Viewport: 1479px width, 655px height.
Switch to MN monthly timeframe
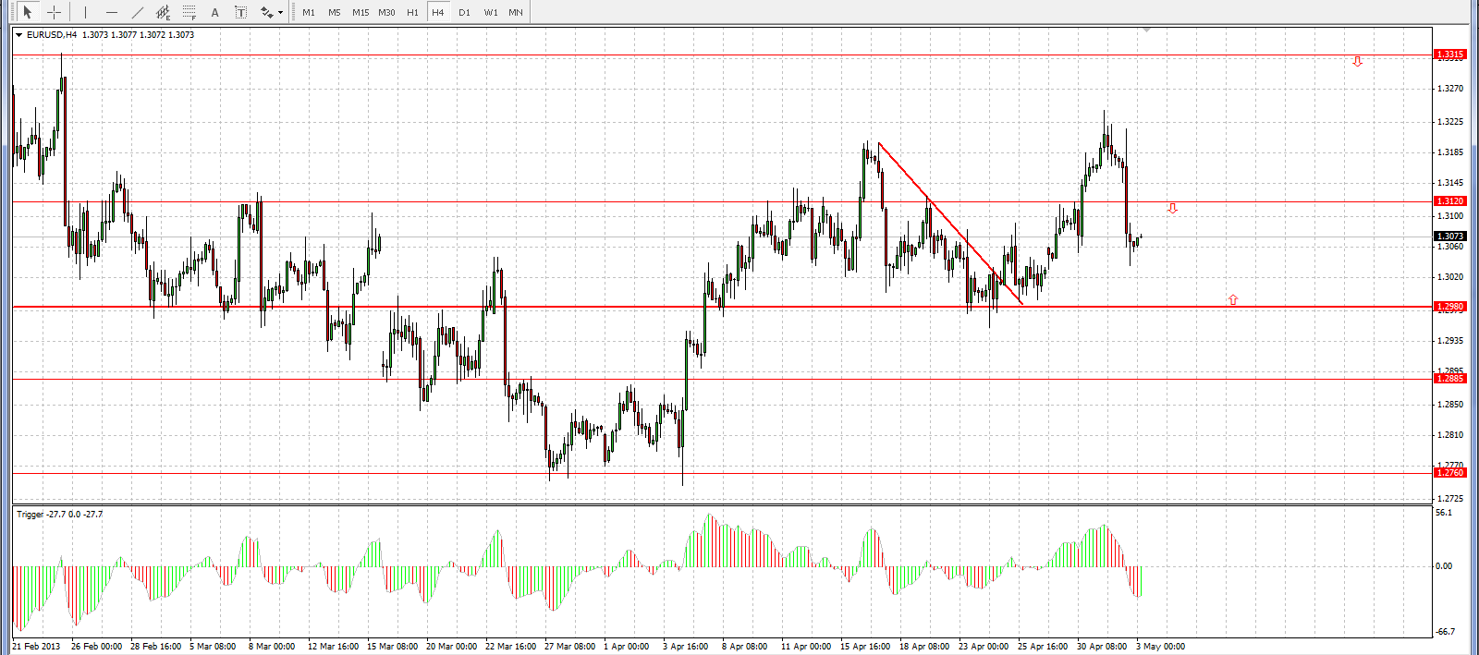(516, 12)
